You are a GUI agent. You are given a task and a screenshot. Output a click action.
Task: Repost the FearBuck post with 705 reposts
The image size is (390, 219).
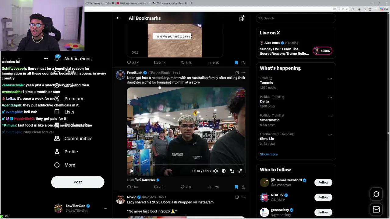[x=159, y=187]
